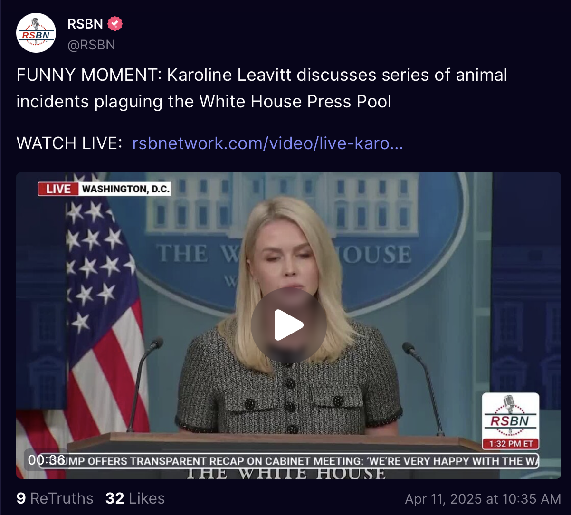The height and width of the screenshot is (515, 571).
Task: Click the FUNNY MOMENT post text
Action: click(262, 88)
